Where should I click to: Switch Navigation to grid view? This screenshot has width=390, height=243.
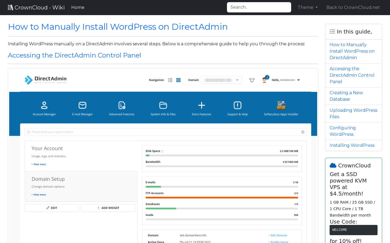coord(178,80)
